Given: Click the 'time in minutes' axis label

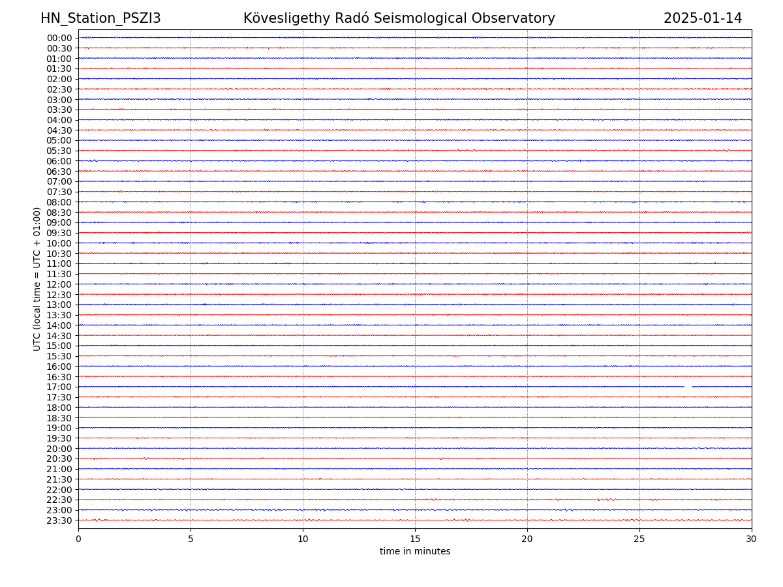Looking at the screenshot, I should point(415,552).
